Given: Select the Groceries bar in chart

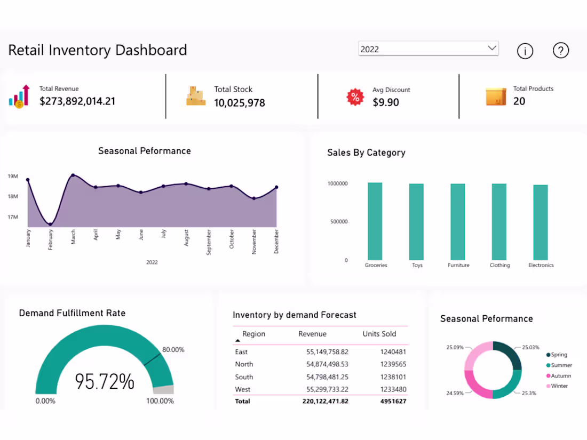Looking at the screenshot, I should pyautogui.click(x=375, y=221).
